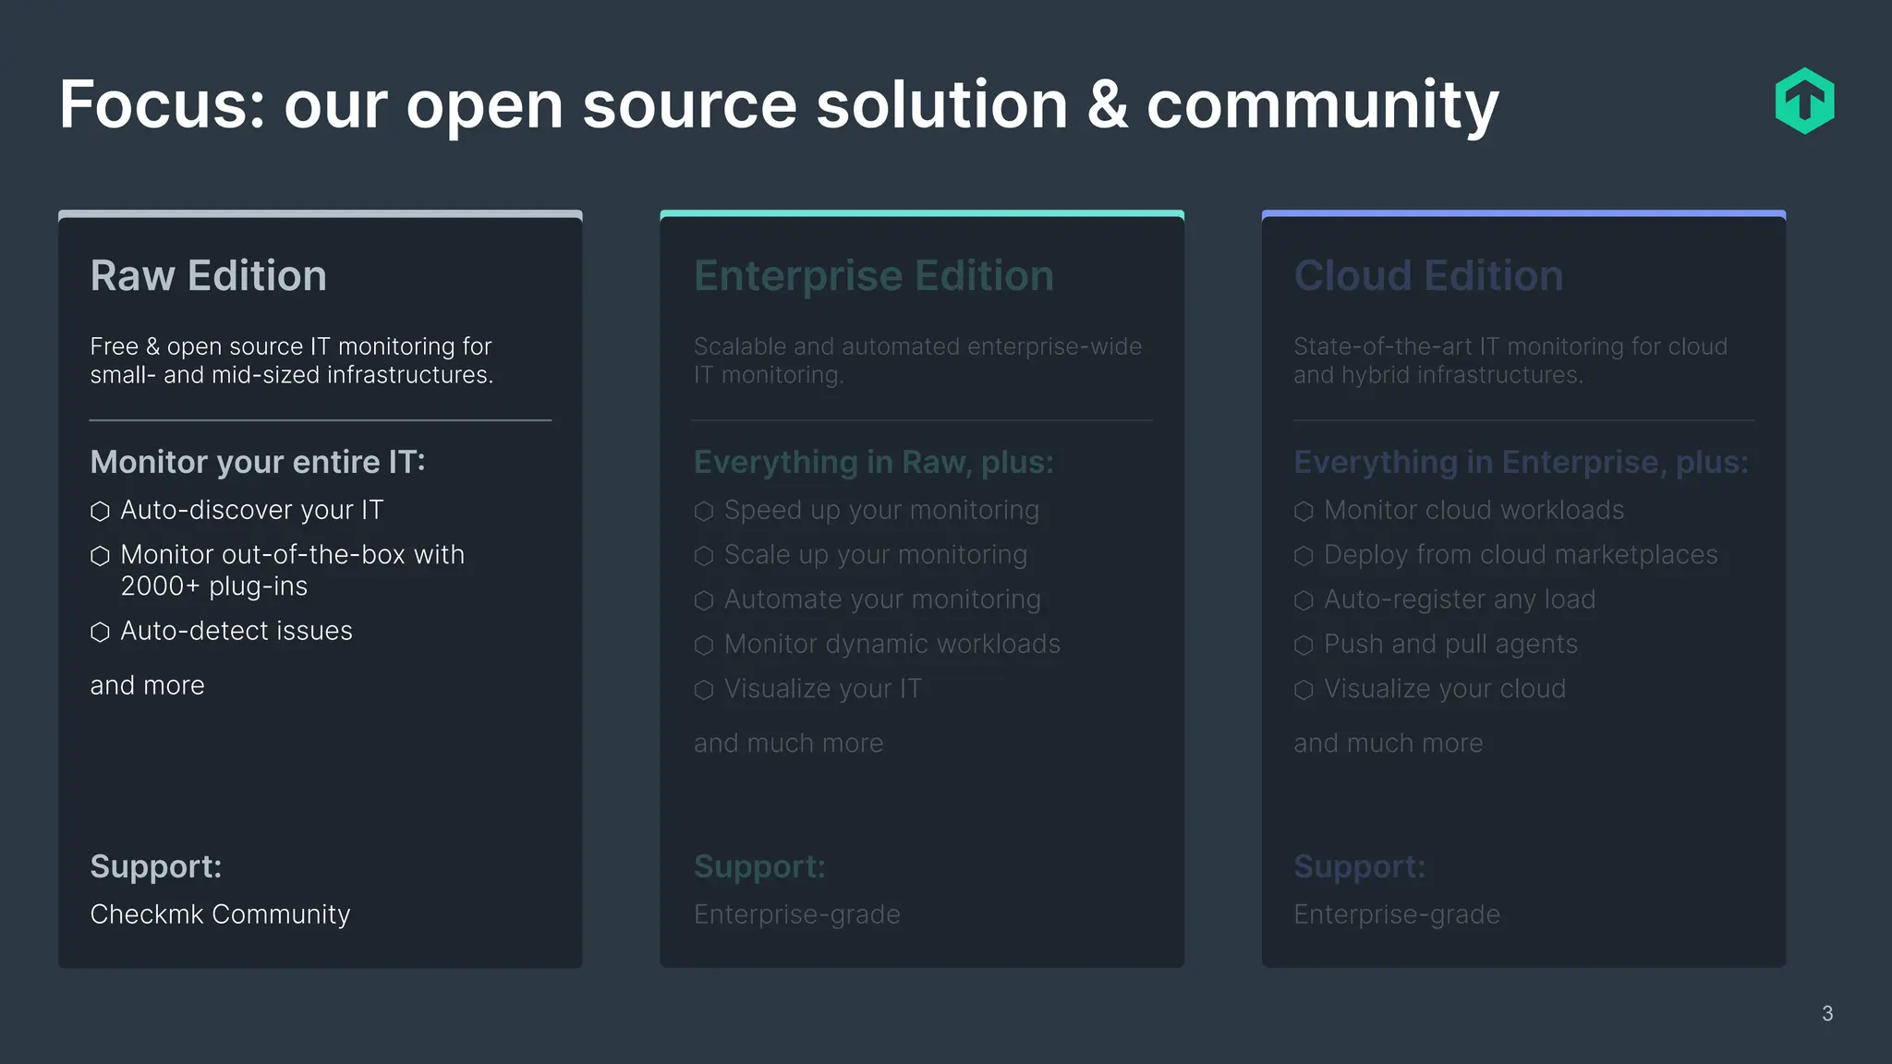Click hexagon bullet beside Auto-discover your IT

point(101,511)
